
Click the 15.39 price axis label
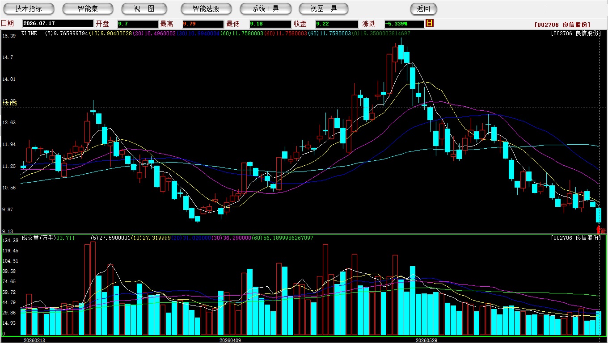[x=8, y=36]
